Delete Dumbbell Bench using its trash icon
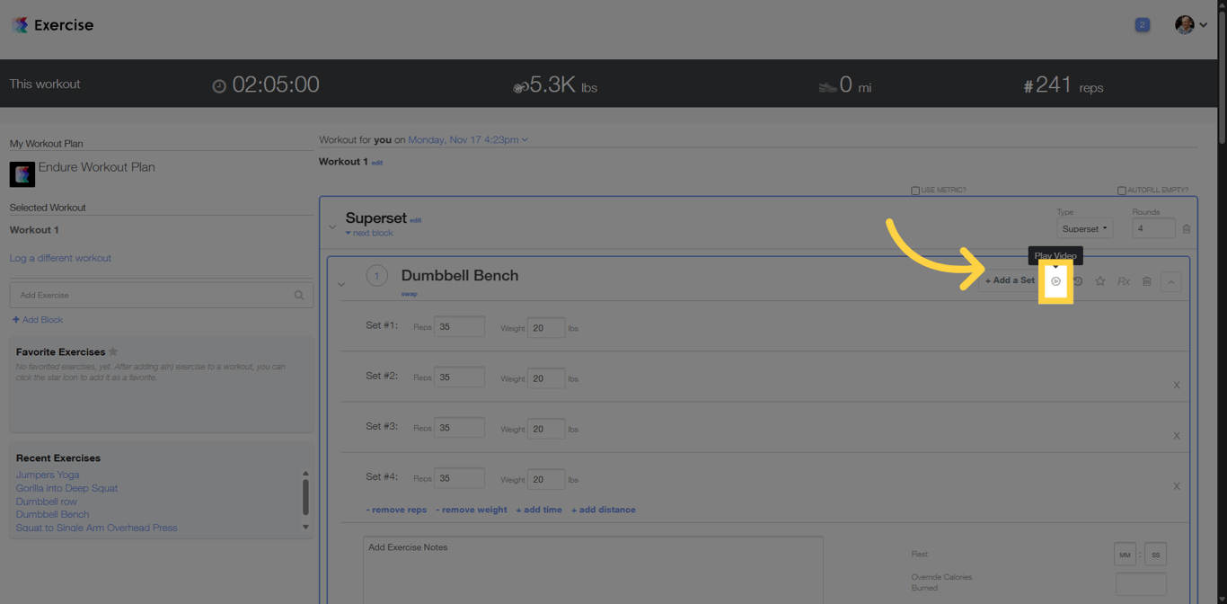Screen dimensions: 1227x604 [1147, 281]
